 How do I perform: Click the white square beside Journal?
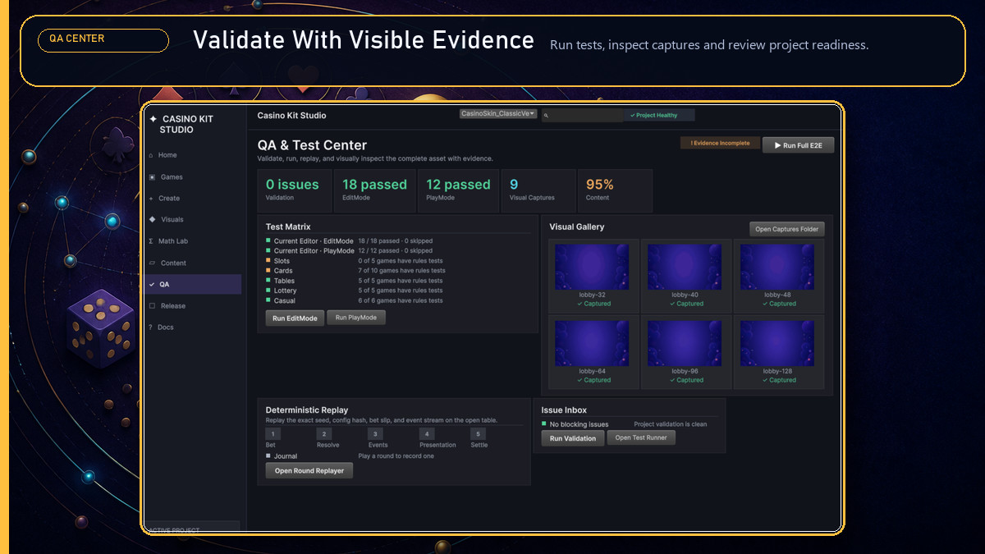click(x=268, y=456)
